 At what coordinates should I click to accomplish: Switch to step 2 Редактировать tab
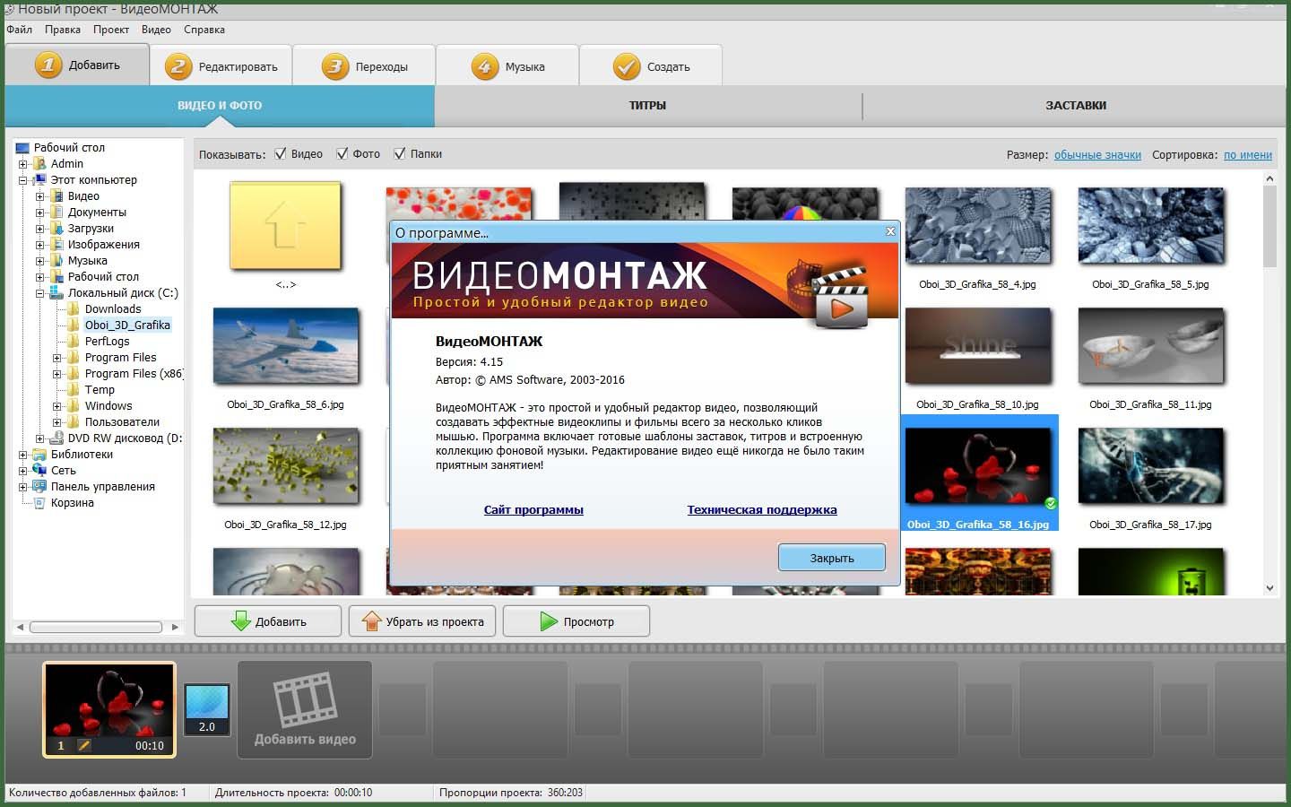point(221,65)
